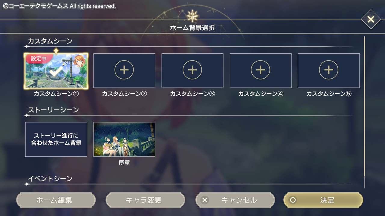Select the 序章 story scene thumbnail

pos(124,139)
